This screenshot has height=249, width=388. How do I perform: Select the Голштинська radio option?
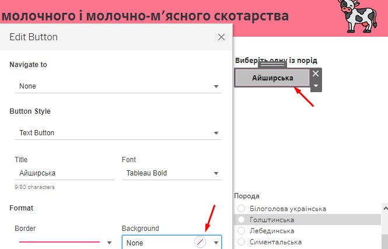[x=242, y=220]
